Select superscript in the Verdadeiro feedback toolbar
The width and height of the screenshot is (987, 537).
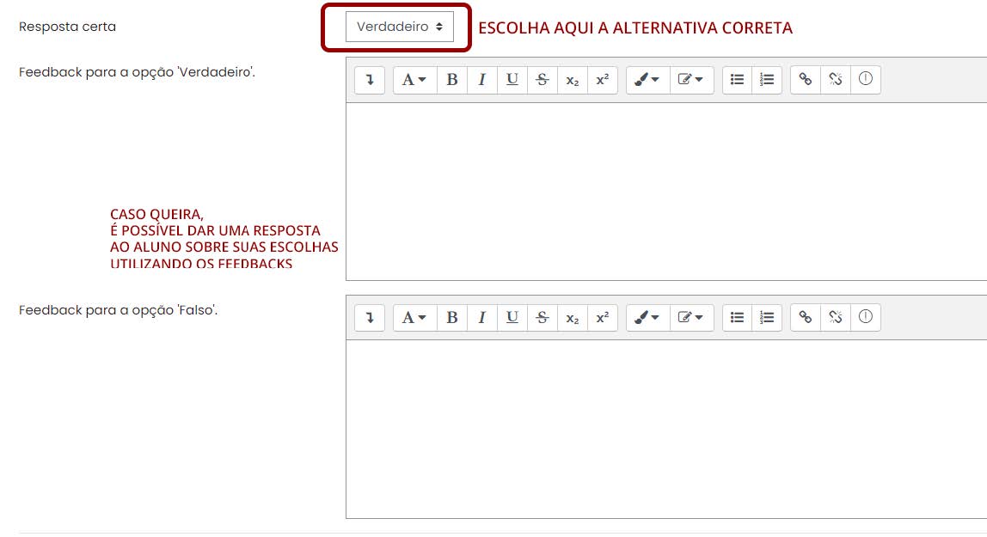click(603, 79)
